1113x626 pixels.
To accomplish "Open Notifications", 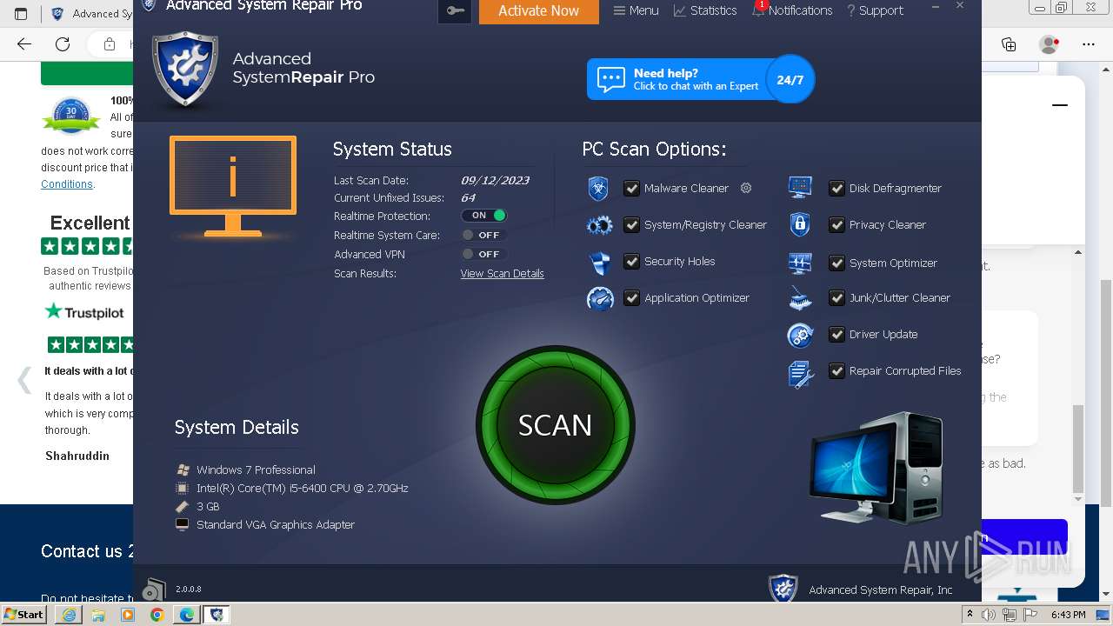I will pyautogui.click(x=792, y=10).
